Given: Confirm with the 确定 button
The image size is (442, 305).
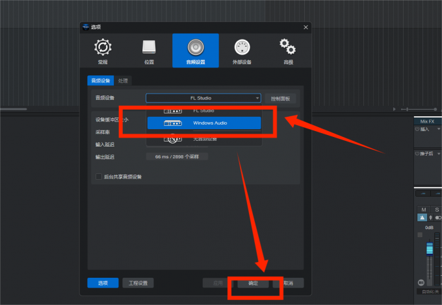Looking at the screenshot, I should point(253,283).
